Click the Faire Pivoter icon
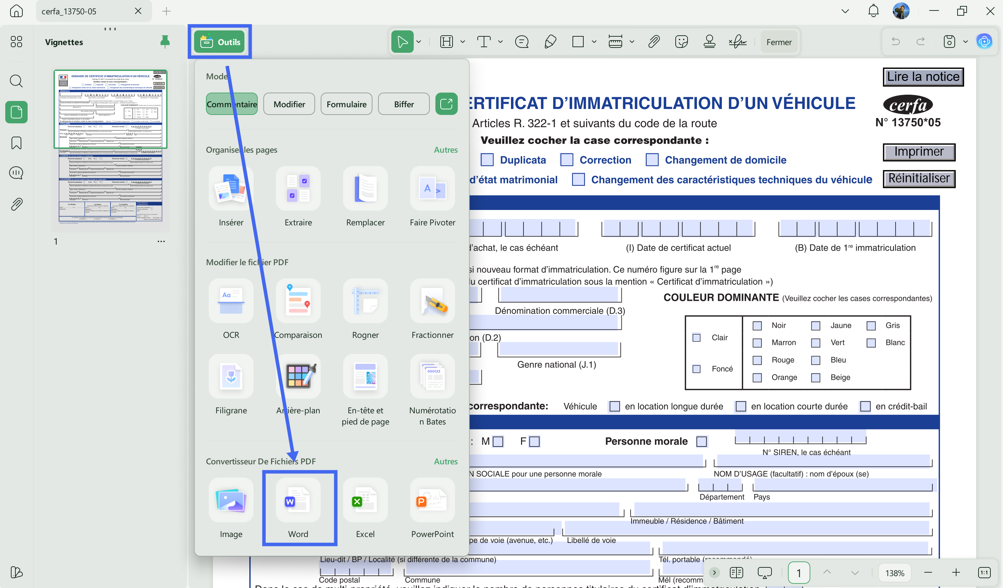 click(x=432, y=188)
